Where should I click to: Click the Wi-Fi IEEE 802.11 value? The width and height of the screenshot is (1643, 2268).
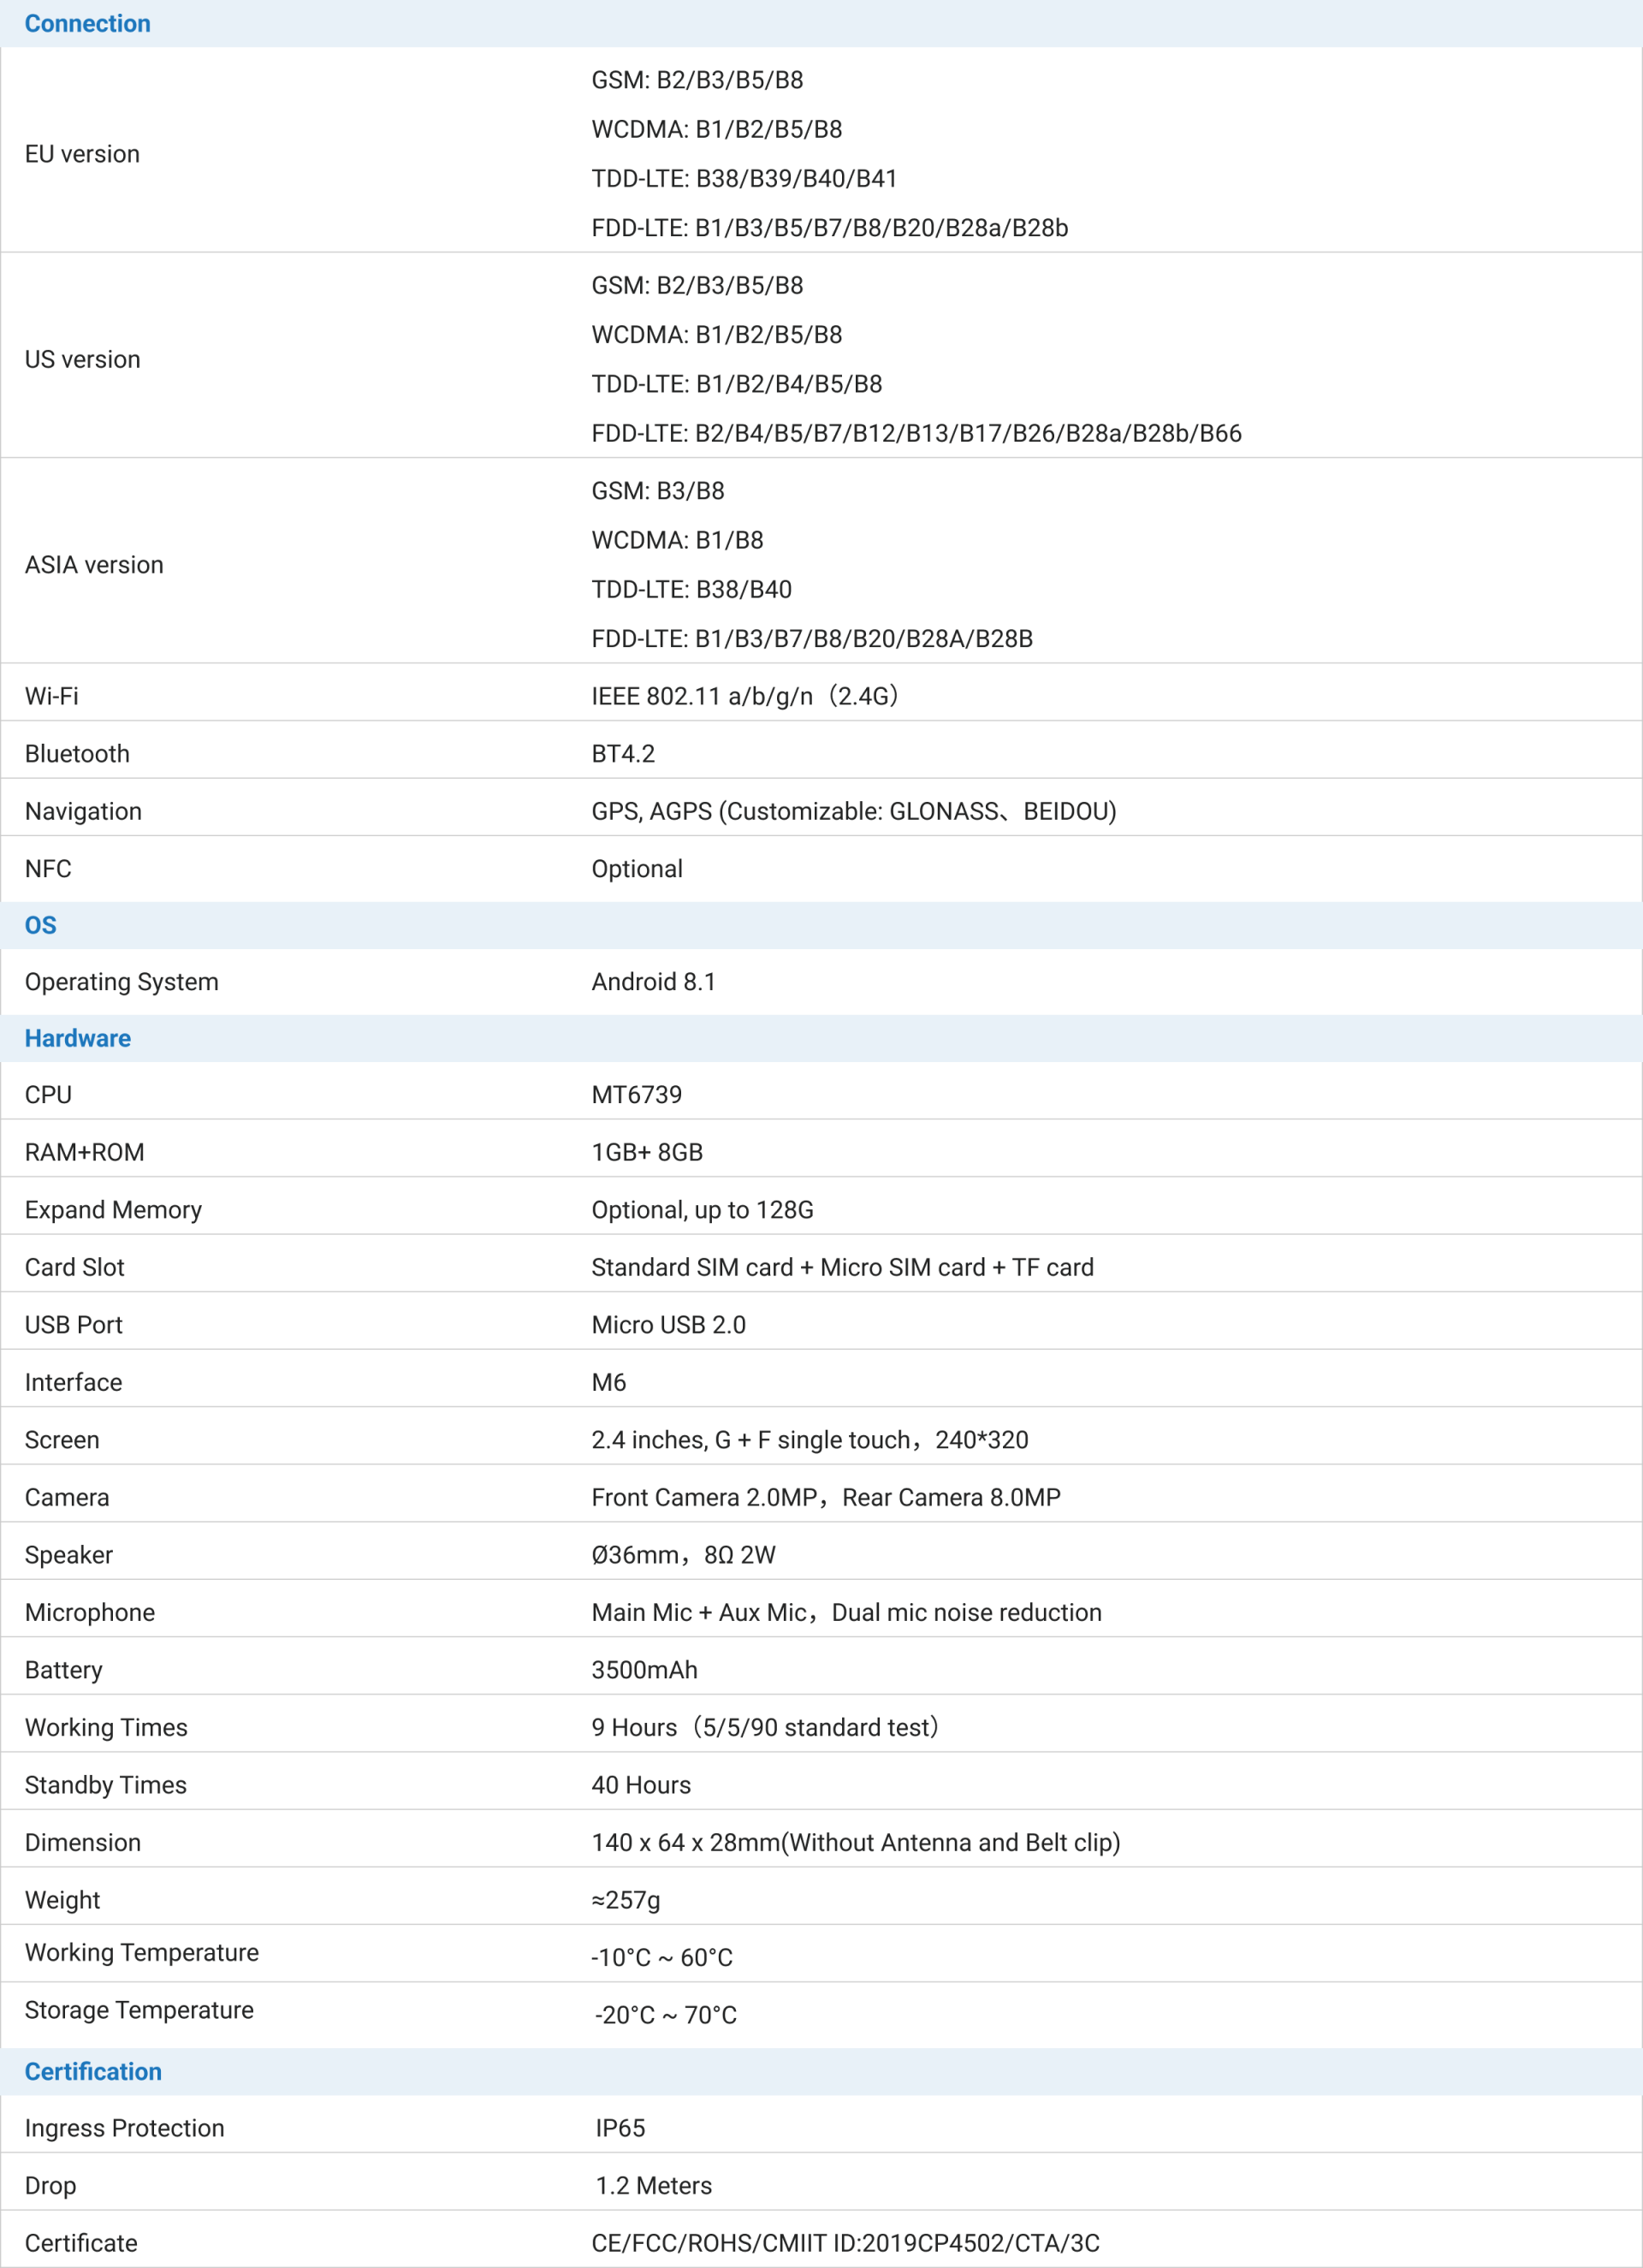(x=744, y=696)
